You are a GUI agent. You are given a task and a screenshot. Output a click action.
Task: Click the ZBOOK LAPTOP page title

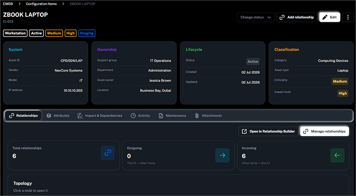[x=26, y=15]
